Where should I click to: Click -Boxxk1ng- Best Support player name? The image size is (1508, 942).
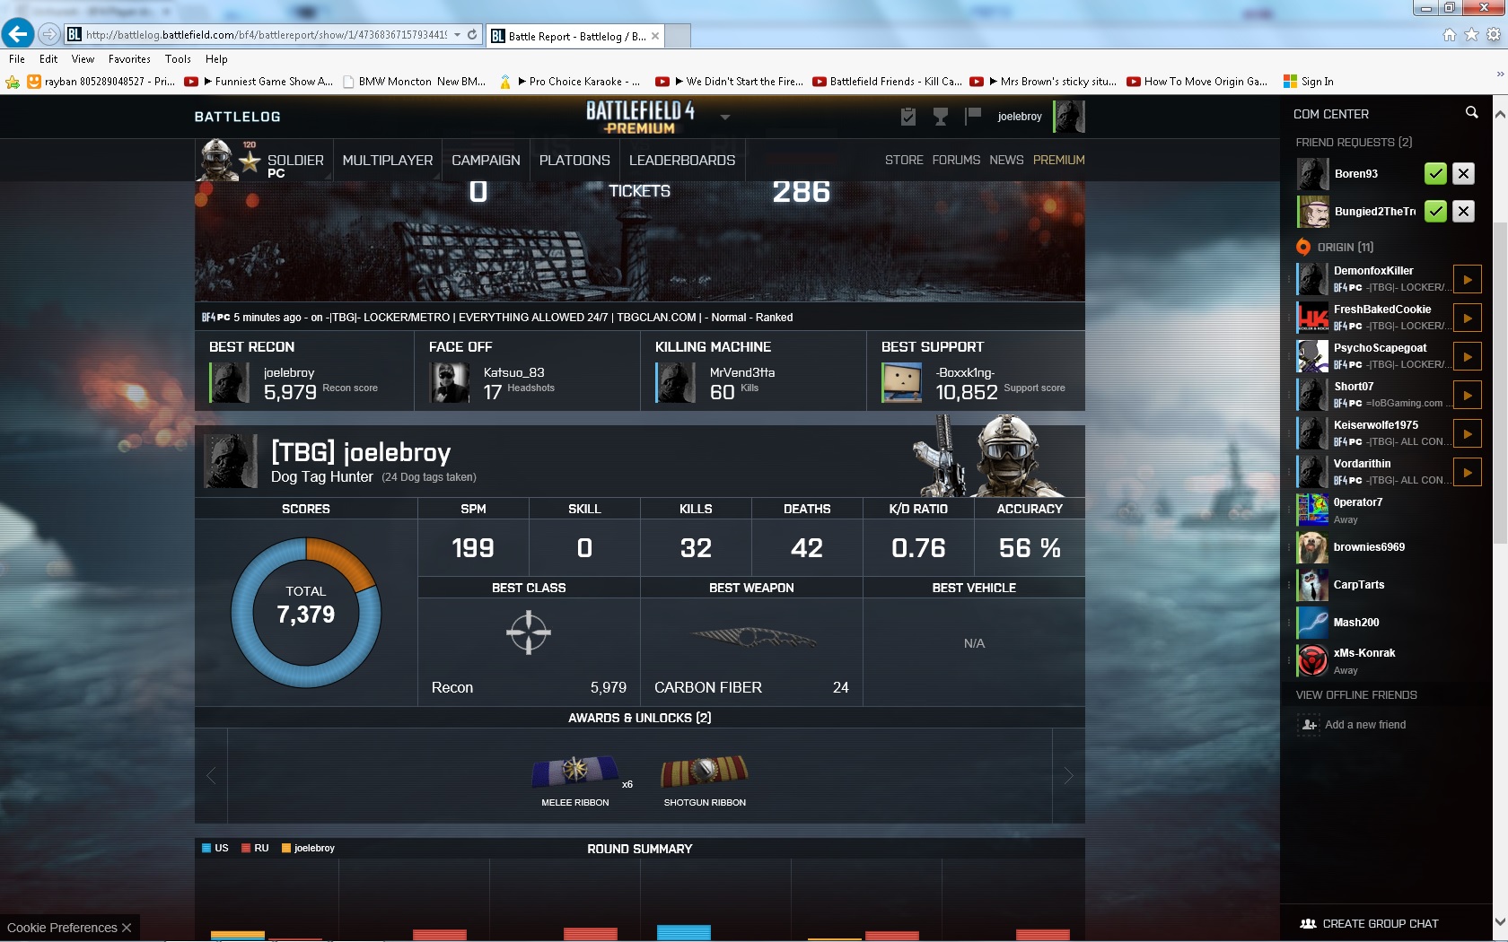click(965, 372)
